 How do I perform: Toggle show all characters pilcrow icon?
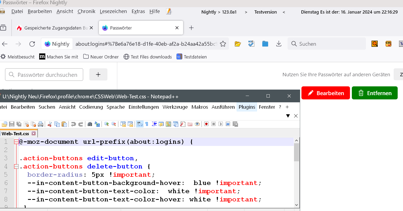(147, 124)
